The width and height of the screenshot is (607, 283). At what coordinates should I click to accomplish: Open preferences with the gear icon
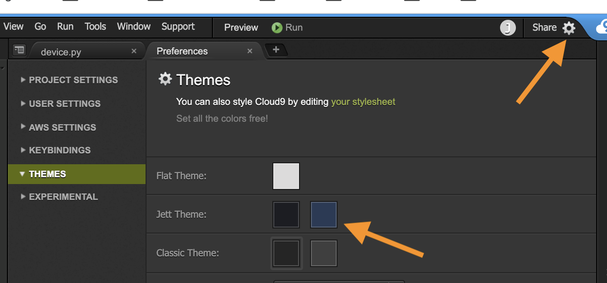pyautogui.click(x=569, y=28)
